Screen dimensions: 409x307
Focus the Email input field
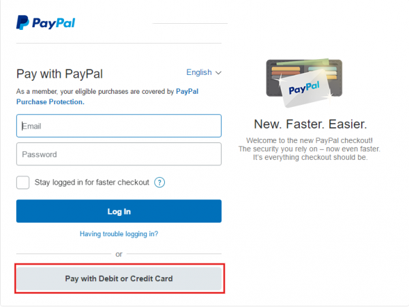coord(119,126)
